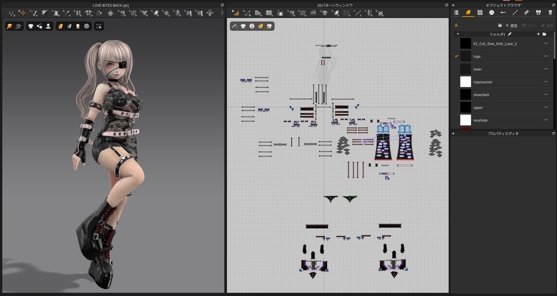Open options menu for tops fabric
Image resolution: width=557 pixels, height=296 pixels.
546,56
